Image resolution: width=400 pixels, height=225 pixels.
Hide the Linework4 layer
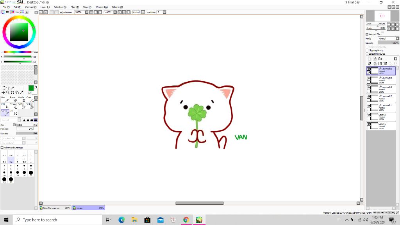click(369, 78)
